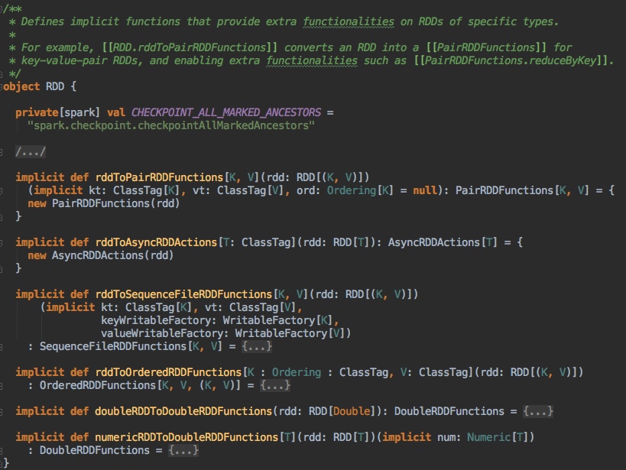
Task: Select the CHECKPOINT_ALL_MARKED_ANCESTORS constant name
Action: pyautogui.click(x=226, y=112)
